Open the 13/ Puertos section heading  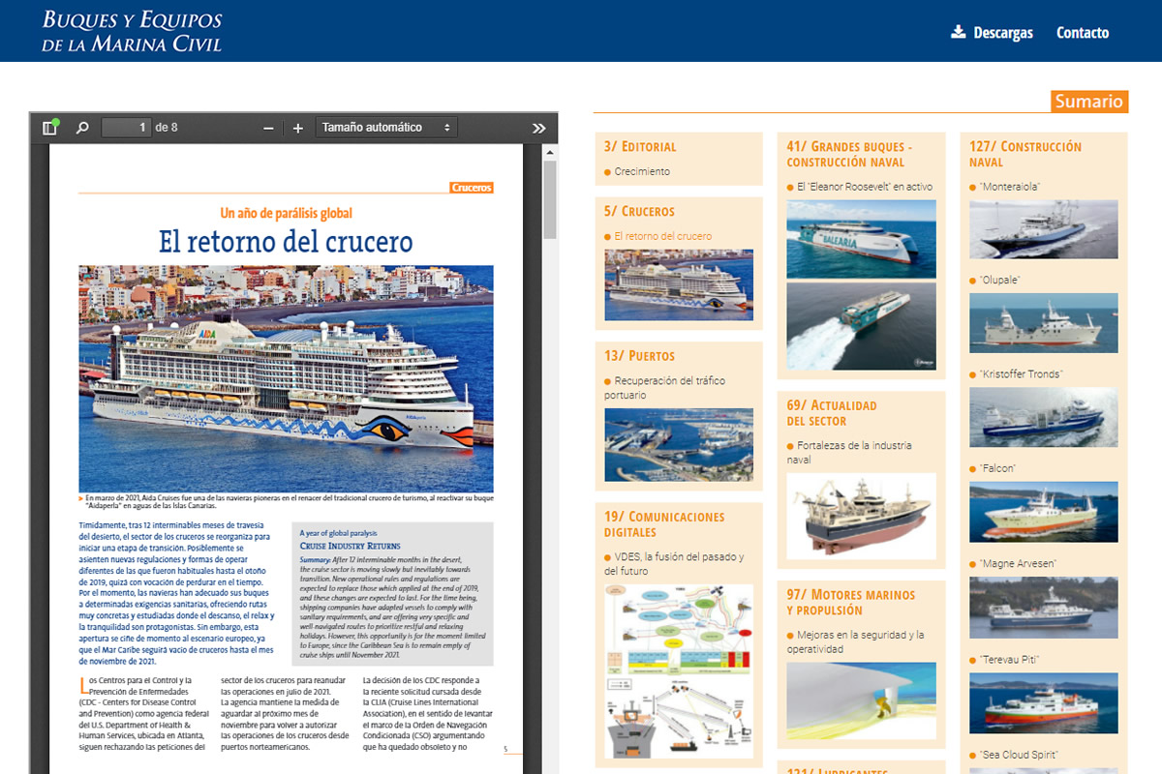tap(639, 356)
